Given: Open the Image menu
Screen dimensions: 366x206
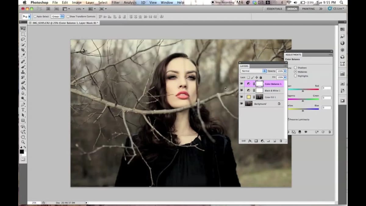Looking at the screenshot, I should [77, 2].
